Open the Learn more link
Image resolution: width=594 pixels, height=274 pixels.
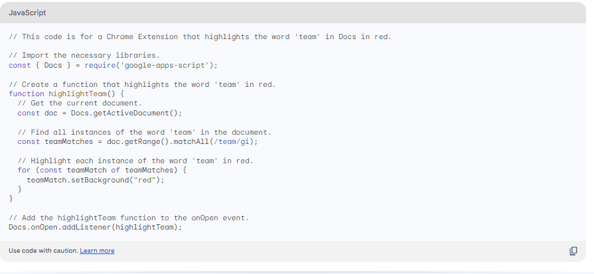[97, 251]
